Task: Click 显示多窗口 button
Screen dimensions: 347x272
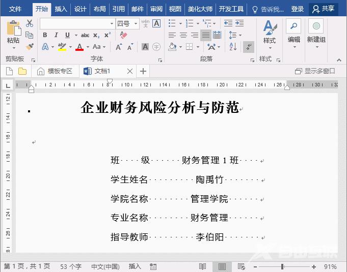Action: coord(315,71)
